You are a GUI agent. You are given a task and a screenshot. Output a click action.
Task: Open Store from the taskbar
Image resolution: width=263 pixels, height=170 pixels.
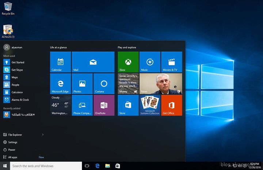coord(118,166)
